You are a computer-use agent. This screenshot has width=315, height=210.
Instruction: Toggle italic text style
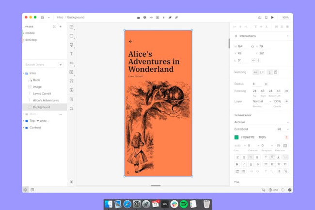click(x=243, y=164)
